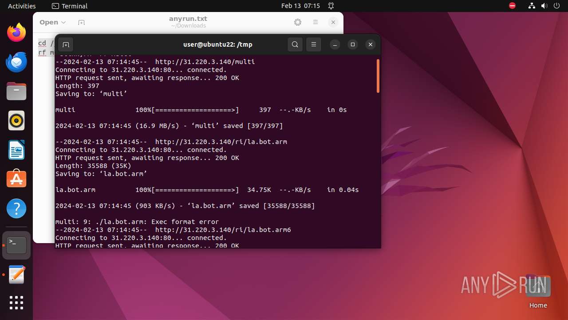Open text editor hamburger menu

pos(316,22)
